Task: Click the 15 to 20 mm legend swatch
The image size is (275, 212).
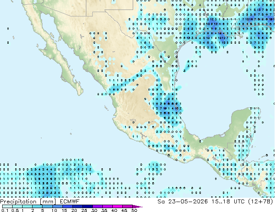Action: tap(68, 206)
